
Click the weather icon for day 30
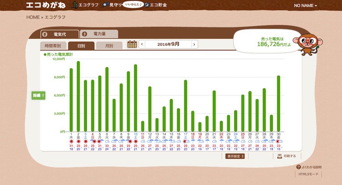[278, 141]
